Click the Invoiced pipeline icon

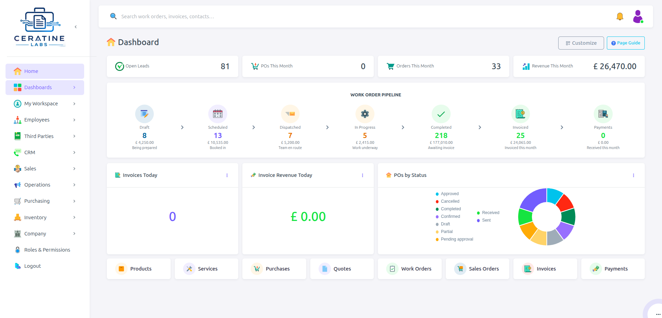click(x=520, y=114)
